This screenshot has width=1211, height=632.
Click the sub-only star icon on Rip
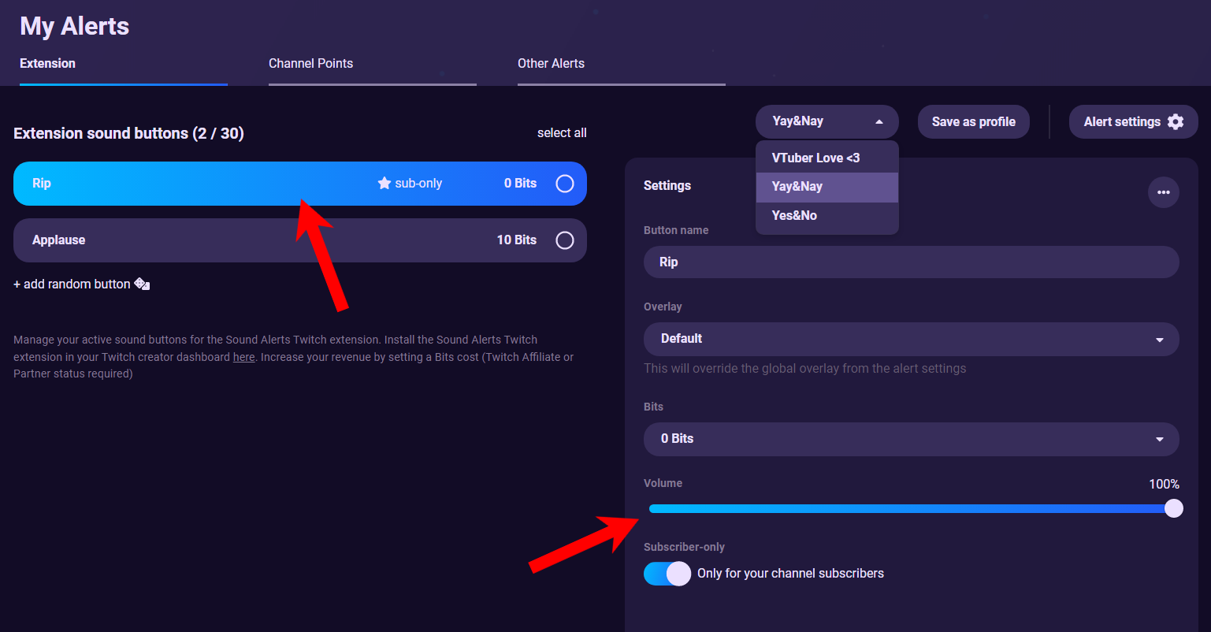coord(385,183)
